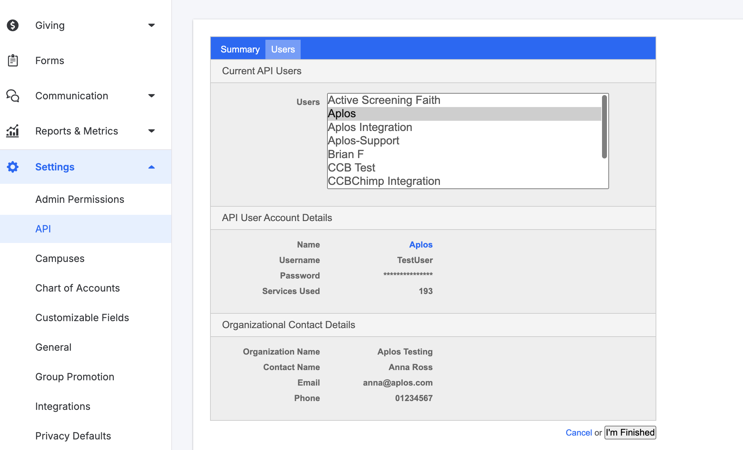This screenshot has height=450, width=743.
Task: Click the Communication chat bubbles icon
Action: coord(13,96)
